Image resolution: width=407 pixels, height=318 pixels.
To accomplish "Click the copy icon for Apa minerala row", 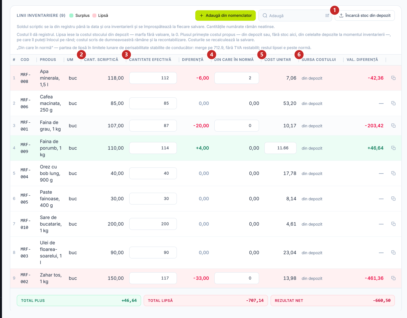I will [393, 78].
